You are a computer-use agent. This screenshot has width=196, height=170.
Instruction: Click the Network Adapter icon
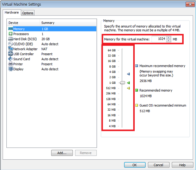click(x=11, y=49)
